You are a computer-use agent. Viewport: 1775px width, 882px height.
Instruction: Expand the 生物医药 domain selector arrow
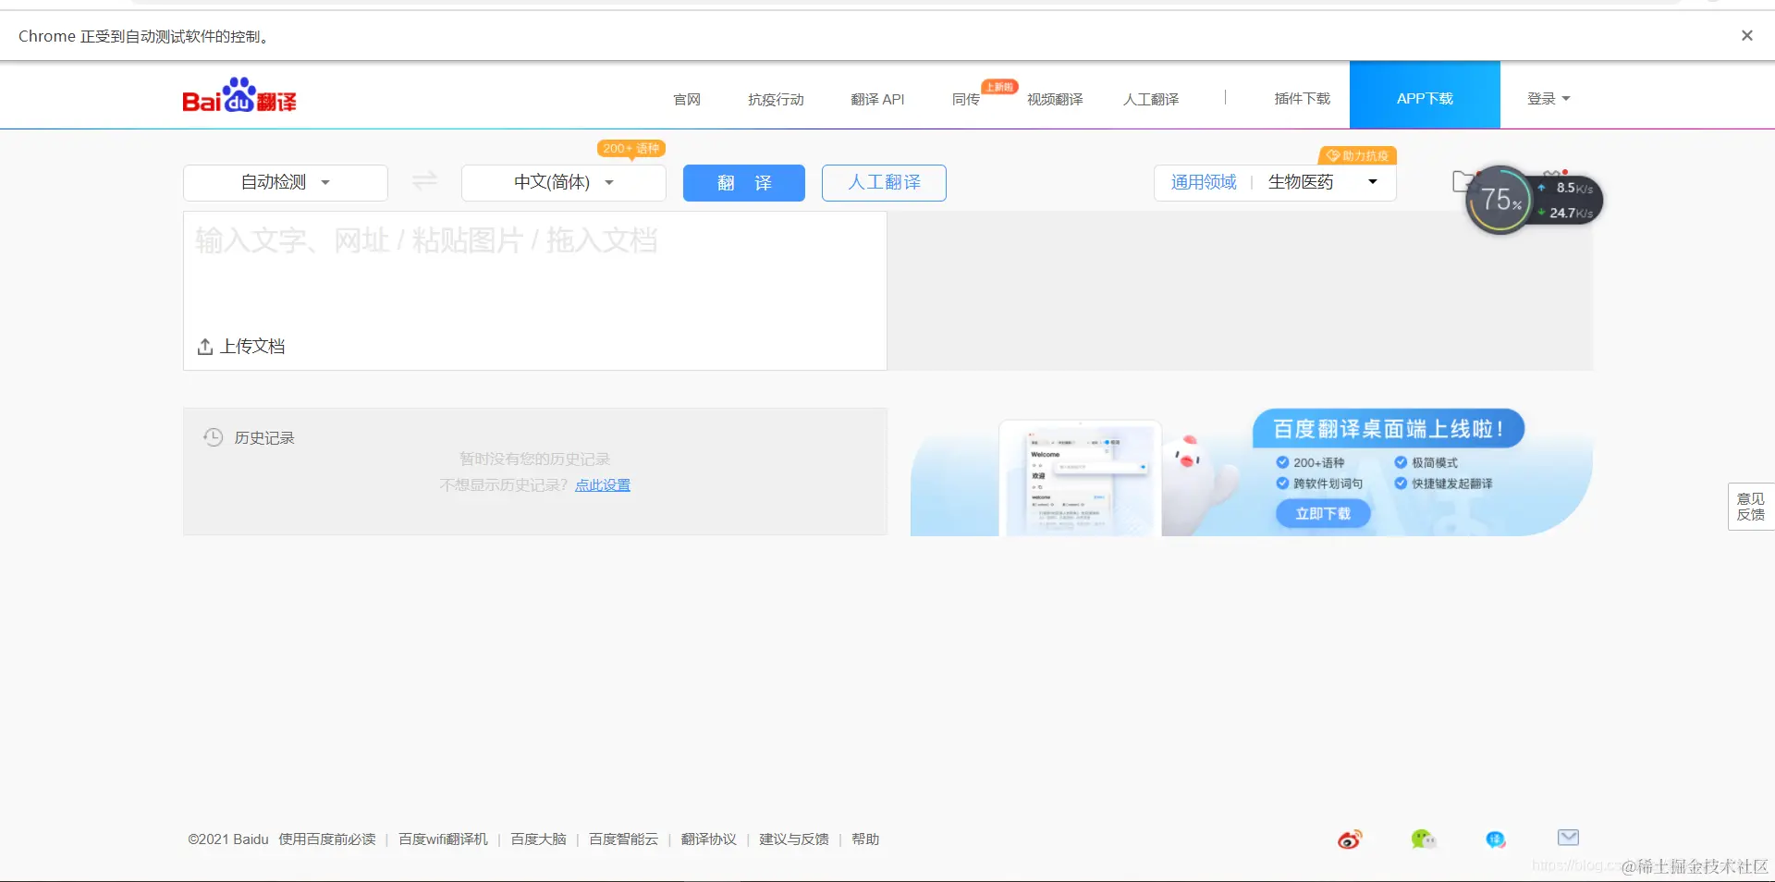(1372, 182)
